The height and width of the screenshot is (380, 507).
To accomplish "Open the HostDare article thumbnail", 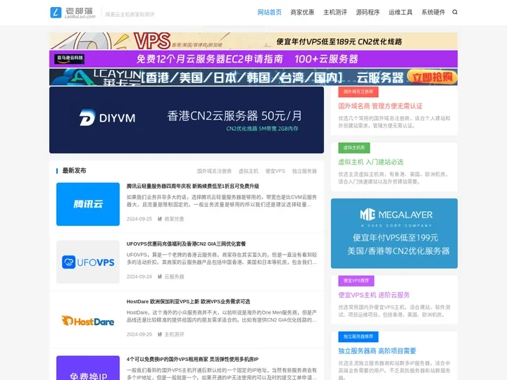I will [x=88, y=320].
